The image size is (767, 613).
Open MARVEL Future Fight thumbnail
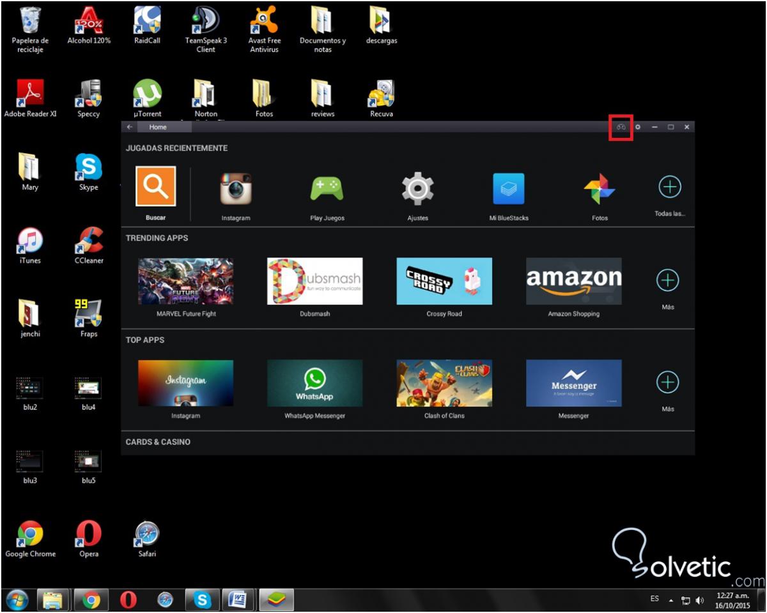pyautogui.click(x=185, y=281)
